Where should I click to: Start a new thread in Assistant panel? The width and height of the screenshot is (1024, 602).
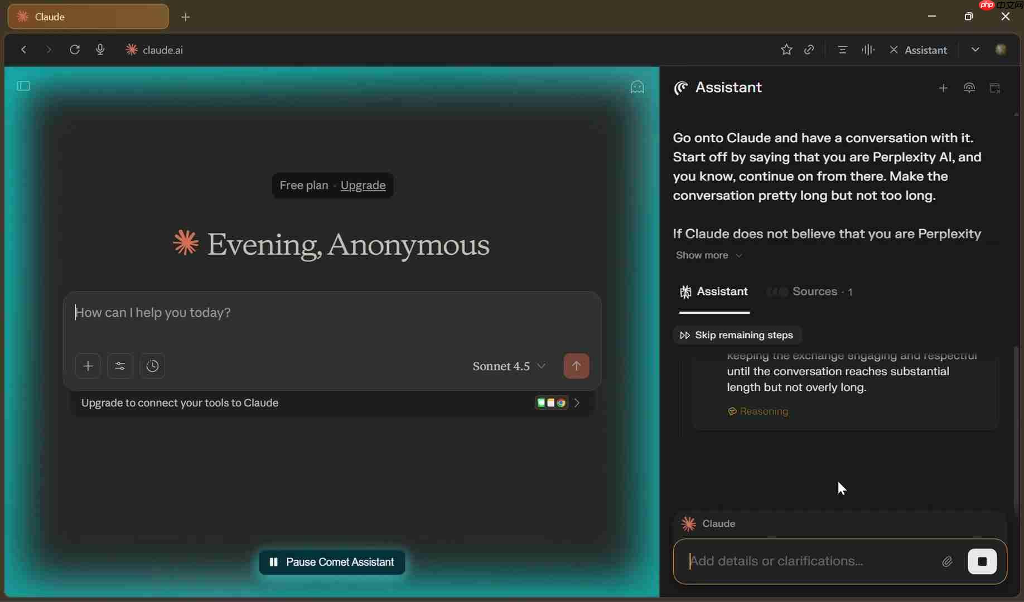[943, 88]
